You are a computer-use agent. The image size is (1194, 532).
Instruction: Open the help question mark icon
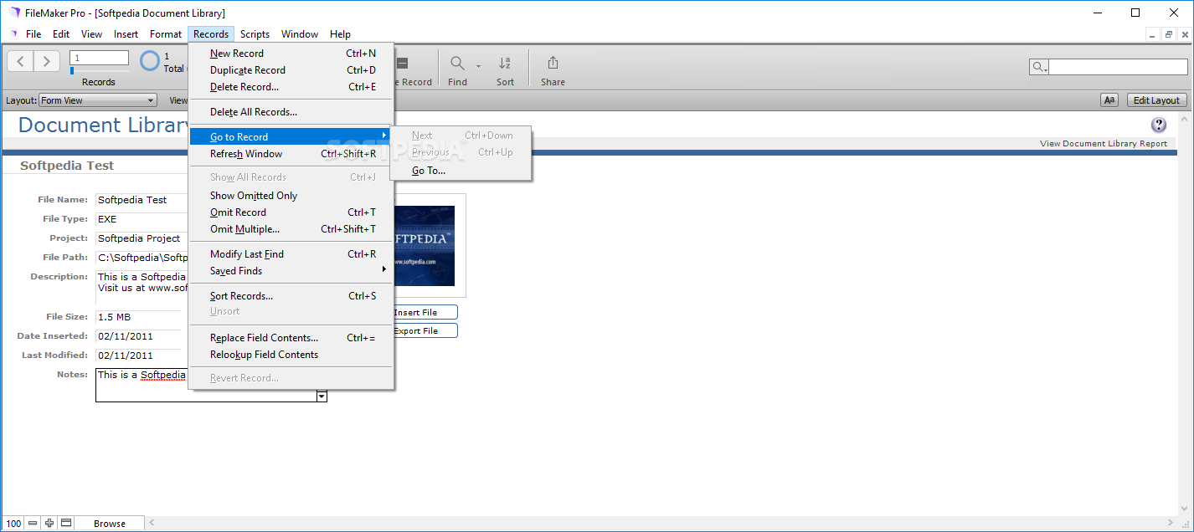click(1159, 125)
